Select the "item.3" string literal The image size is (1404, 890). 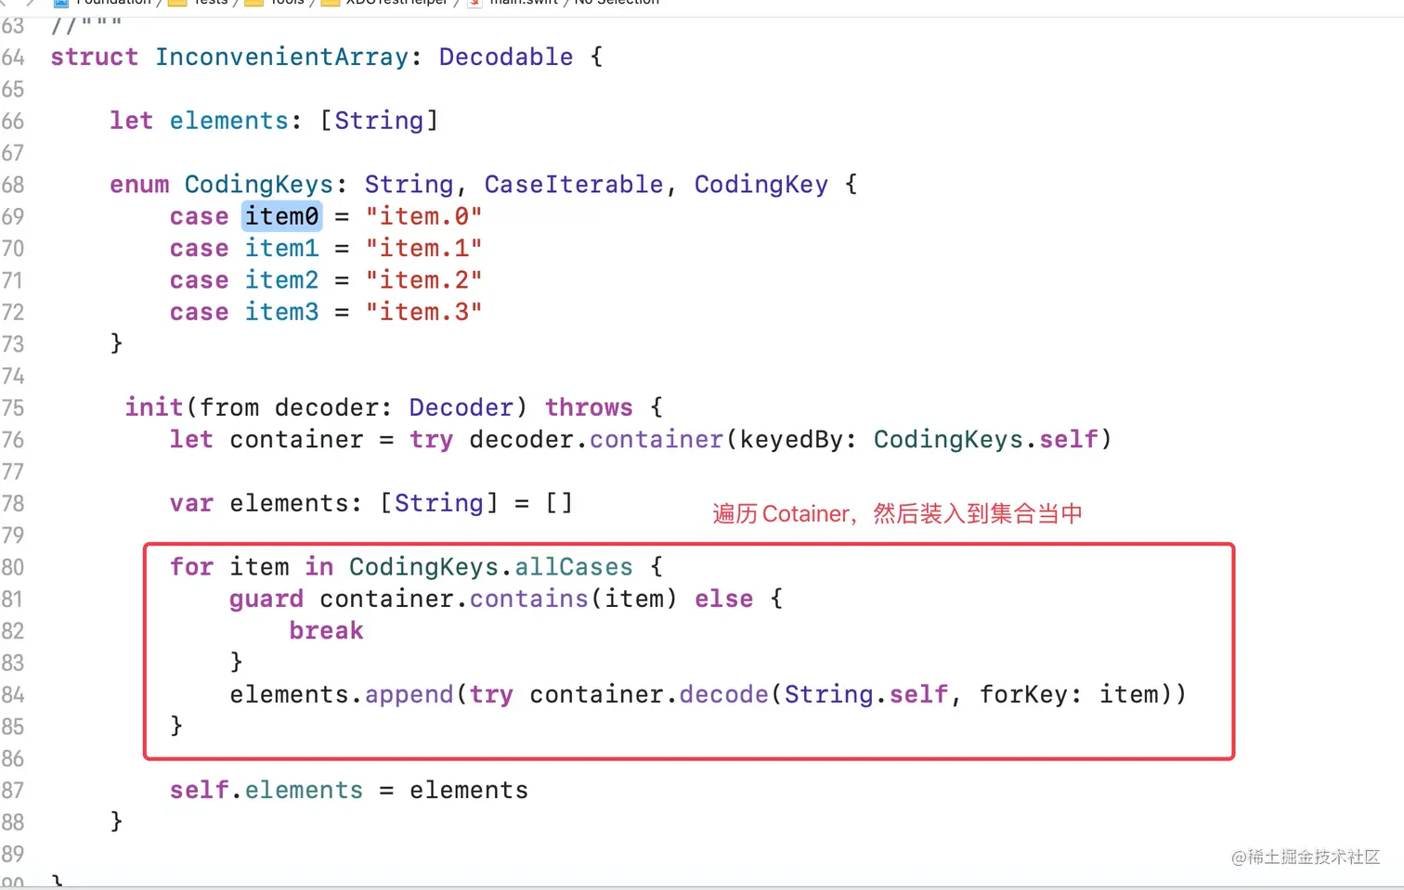(x=424, y=312)
